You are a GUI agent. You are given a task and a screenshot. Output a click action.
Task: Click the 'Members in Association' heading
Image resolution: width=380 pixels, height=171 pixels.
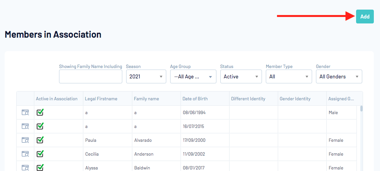click(x=53, y=35)
